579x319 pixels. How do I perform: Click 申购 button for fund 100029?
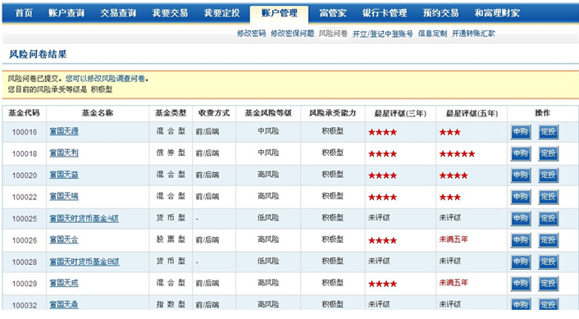(x=521, y=284)
